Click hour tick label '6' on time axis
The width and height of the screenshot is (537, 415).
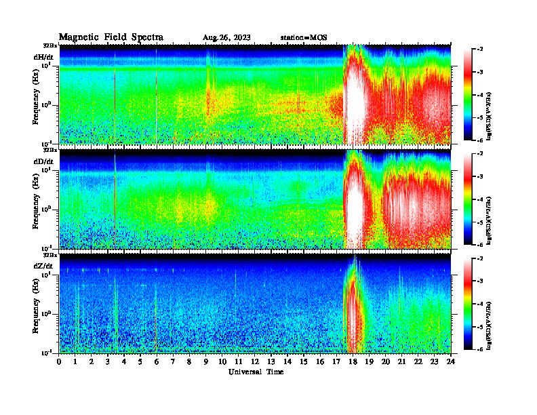pos(157,361)
